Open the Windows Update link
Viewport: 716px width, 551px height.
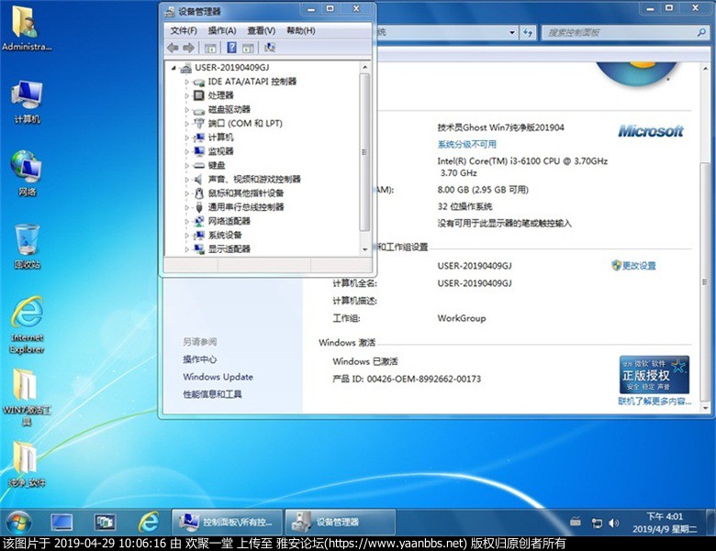[x=218, y=377]
